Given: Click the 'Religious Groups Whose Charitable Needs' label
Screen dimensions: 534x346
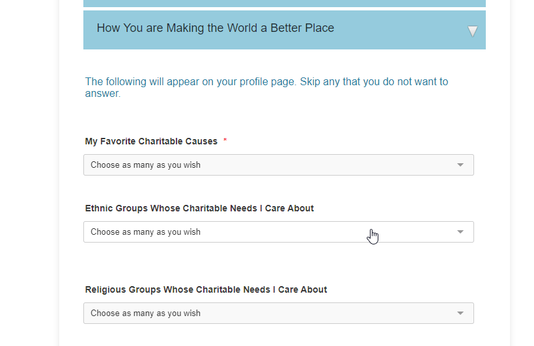Looking at the screenshot, I should tap(206, 289).
